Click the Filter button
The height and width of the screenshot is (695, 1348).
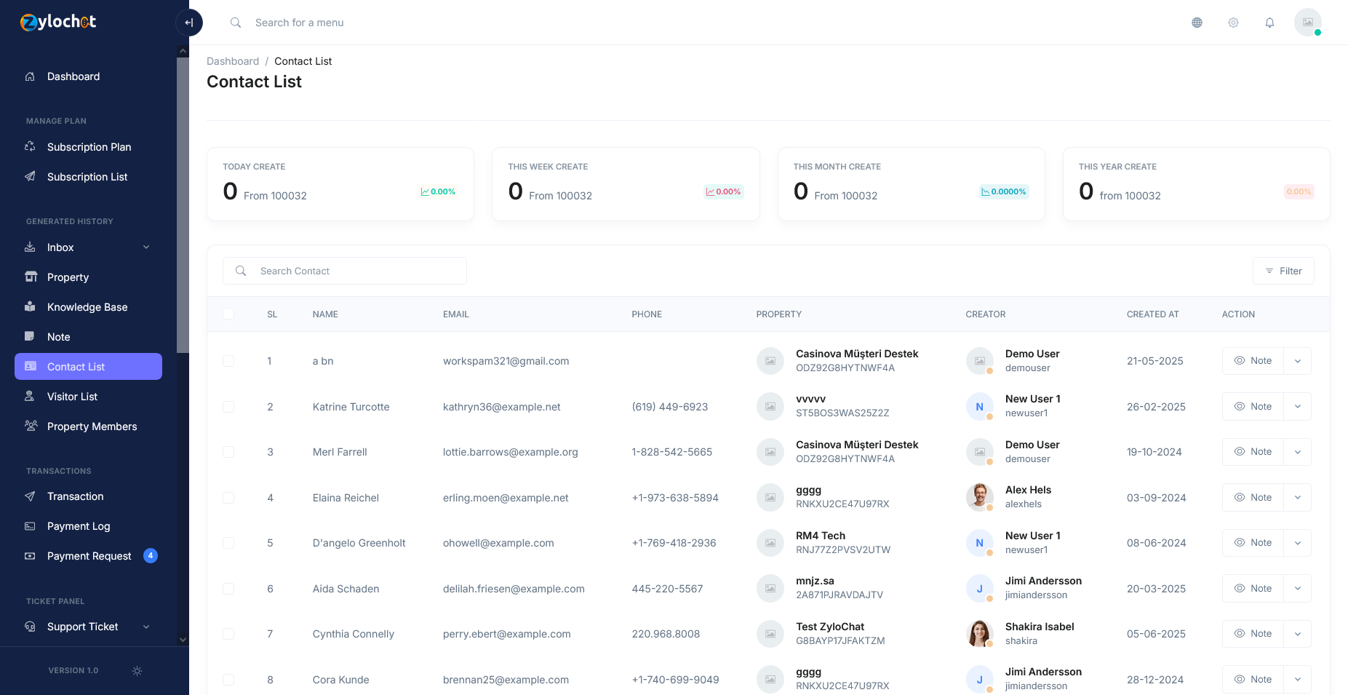(x=1283, y=271)
